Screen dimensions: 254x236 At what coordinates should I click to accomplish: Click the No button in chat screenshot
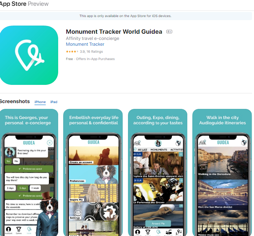16,161
